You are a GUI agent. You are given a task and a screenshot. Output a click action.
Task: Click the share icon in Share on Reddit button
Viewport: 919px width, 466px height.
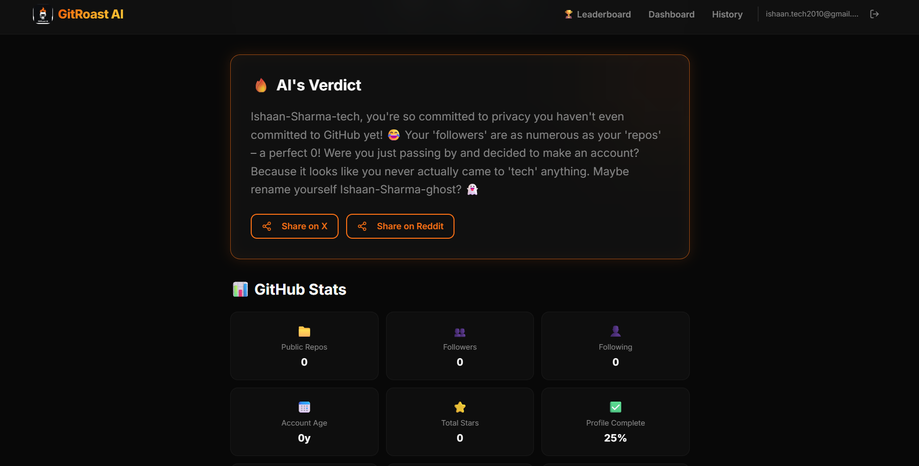point(363,226)
